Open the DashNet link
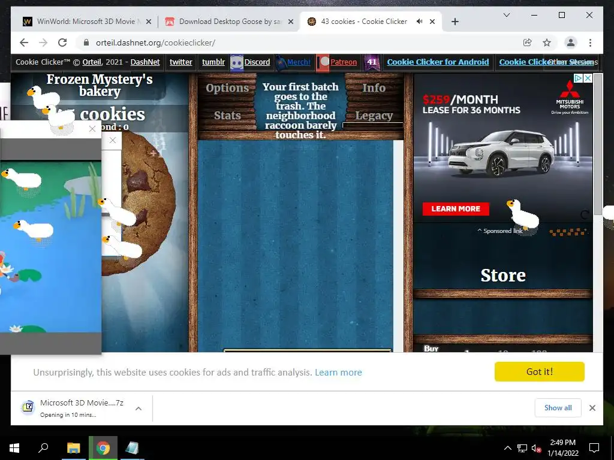The image size is (614, 460). click(145, 62)
